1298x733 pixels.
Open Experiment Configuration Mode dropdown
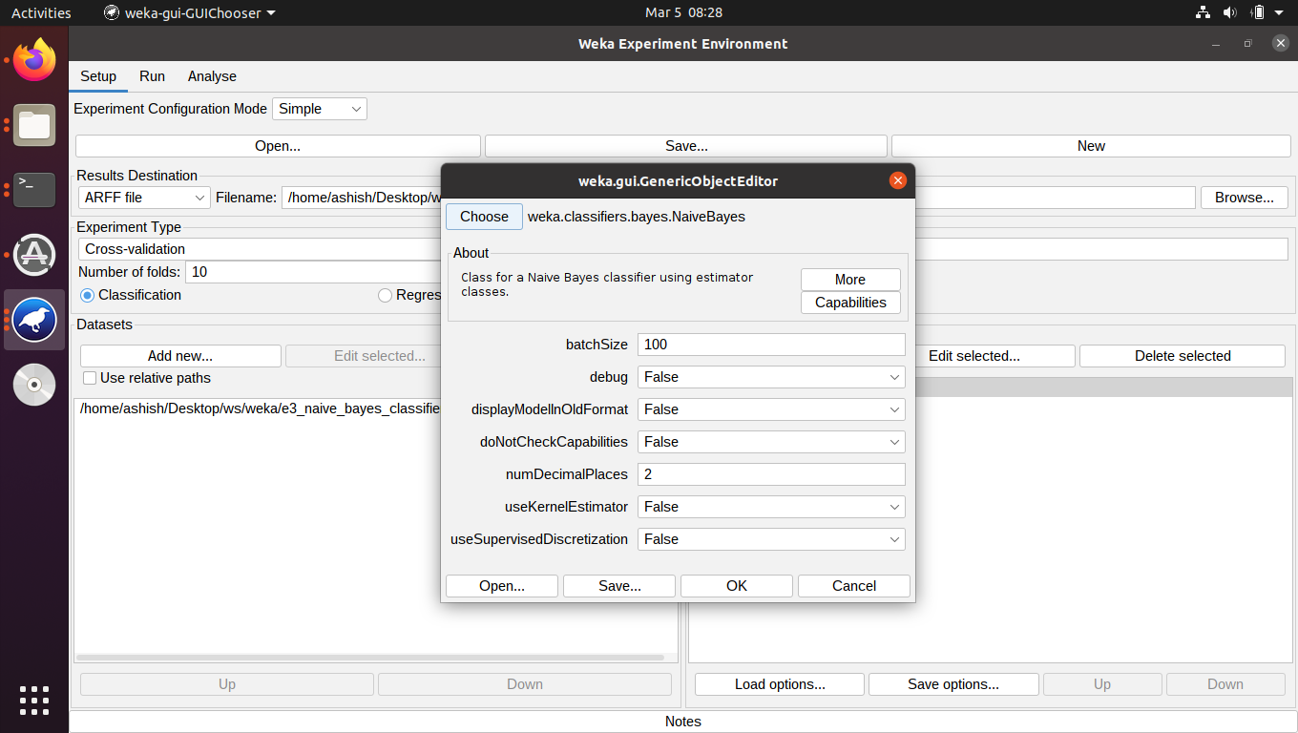point(320,109)
